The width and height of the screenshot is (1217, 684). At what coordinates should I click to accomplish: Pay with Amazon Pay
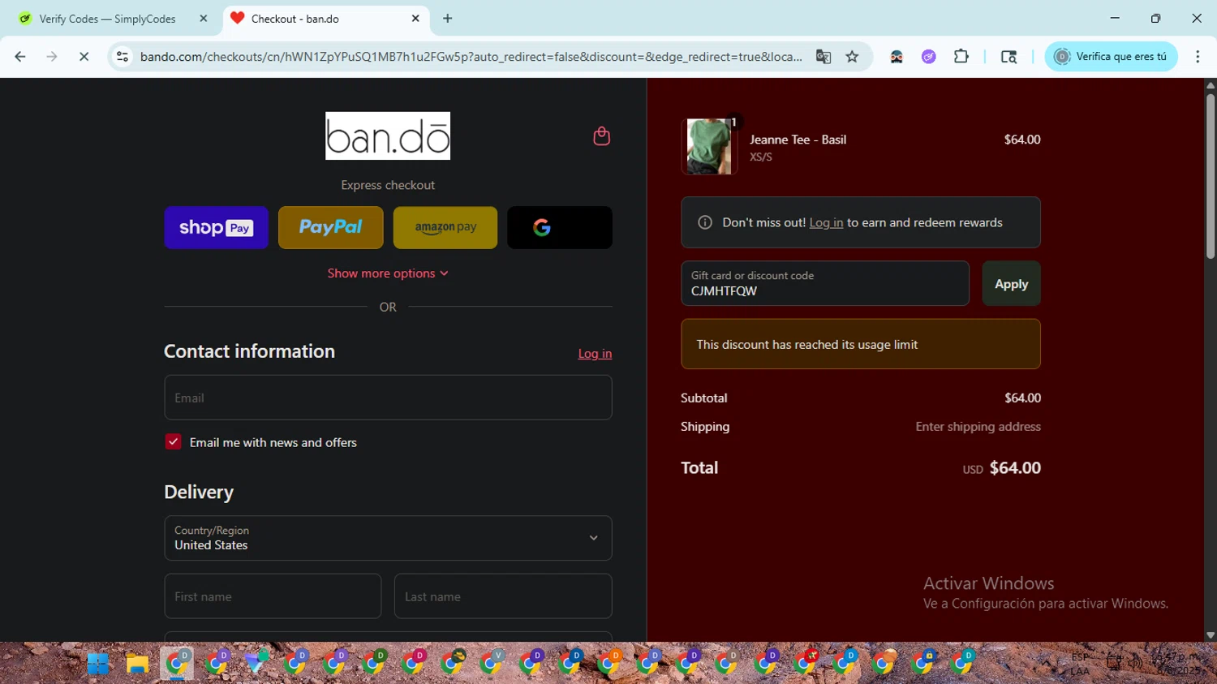tap(445, 227)
